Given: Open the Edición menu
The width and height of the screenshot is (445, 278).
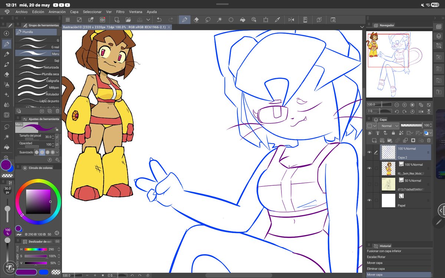Looking at the screenshot, I should [x=38, y=12].
